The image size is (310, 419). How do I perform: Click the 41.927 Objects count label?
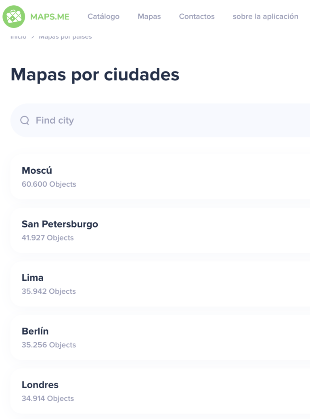(48, 238)
